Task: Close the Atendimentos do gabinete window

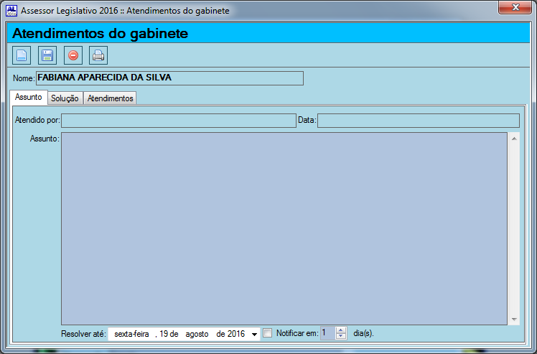Action: click(x=515, y=8)
